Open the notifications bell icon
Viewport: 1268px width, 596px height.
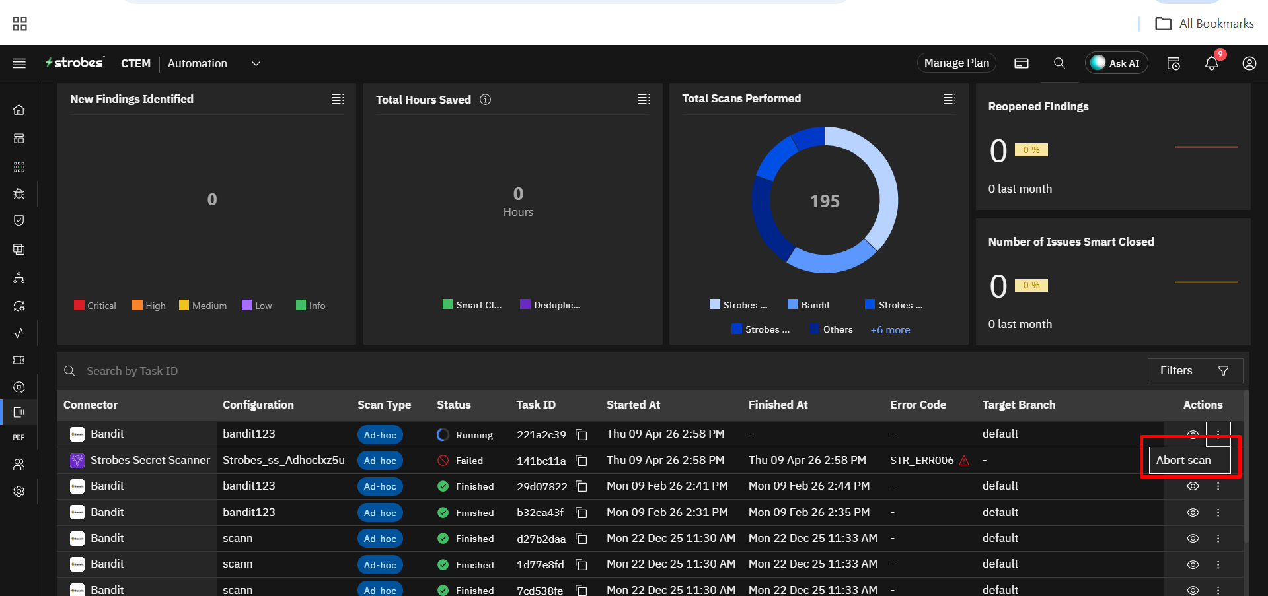[x=1211, y=63]
